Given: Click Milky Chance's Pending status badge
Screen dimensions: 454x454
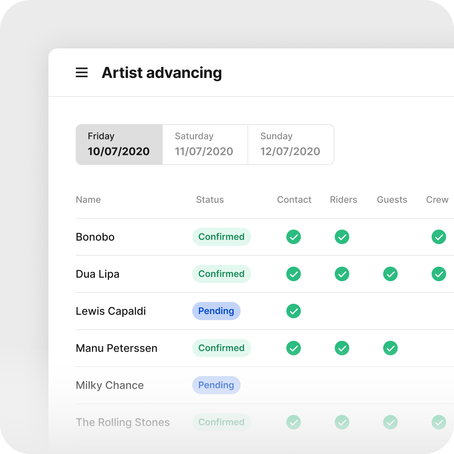Looking at the screenshot, I should [216, 385].
